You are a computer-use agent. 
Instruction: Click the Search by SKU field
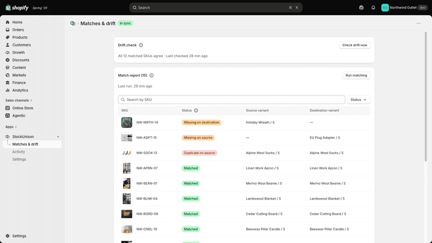point(232,100)
